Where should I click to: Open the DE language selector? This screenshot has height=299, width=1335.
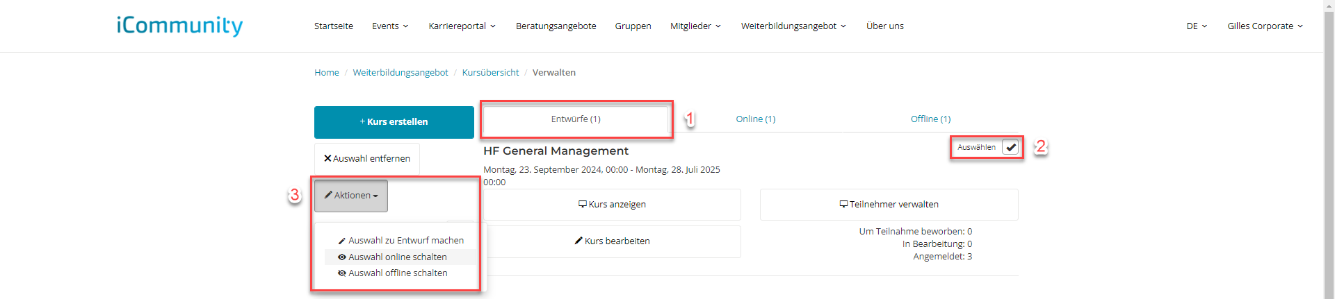tap(1197, 26)
